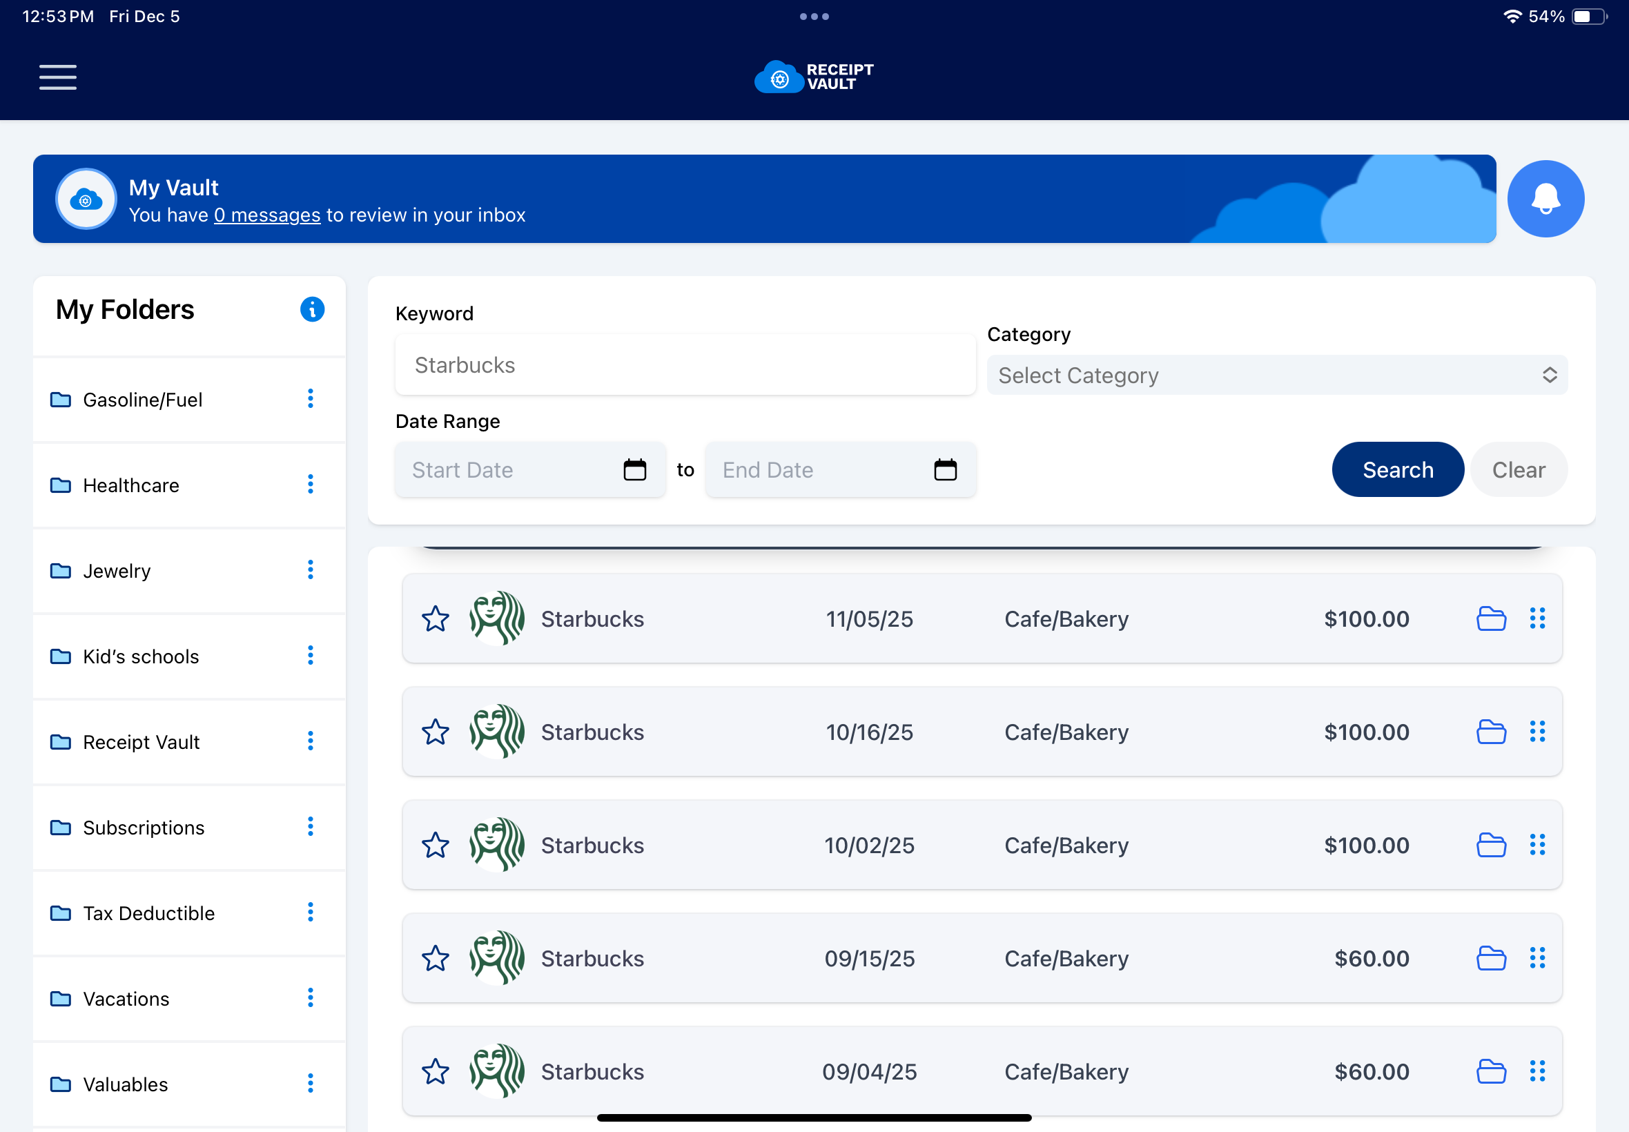The image size is (1629, 1132).
Task: Click drag-handle dots on 10/16/25 Starbucks receipt
Action: coord(1537,731)
